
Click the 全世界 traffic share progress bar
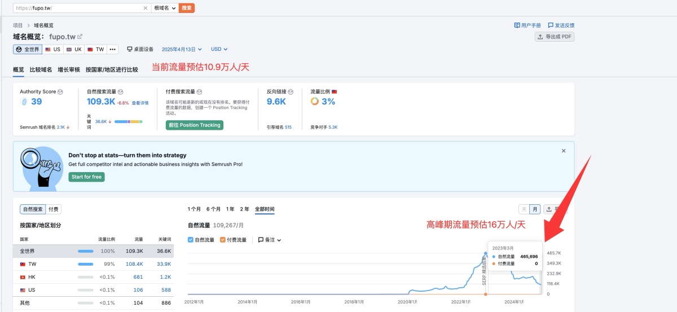86,251
